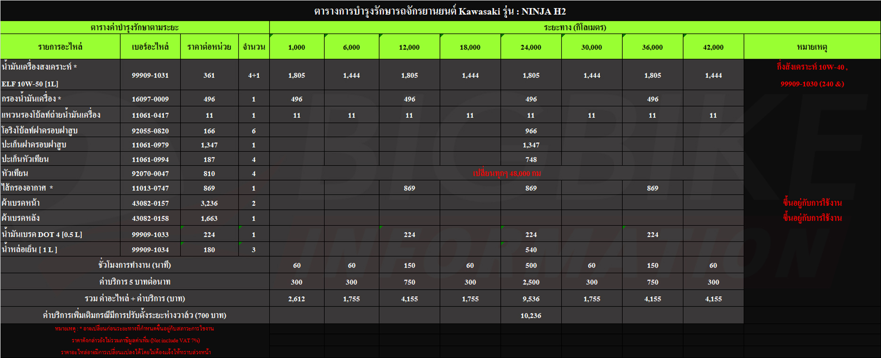Select the 2,500 service fee cell
The image size is (881, 358).
point(531,282)
